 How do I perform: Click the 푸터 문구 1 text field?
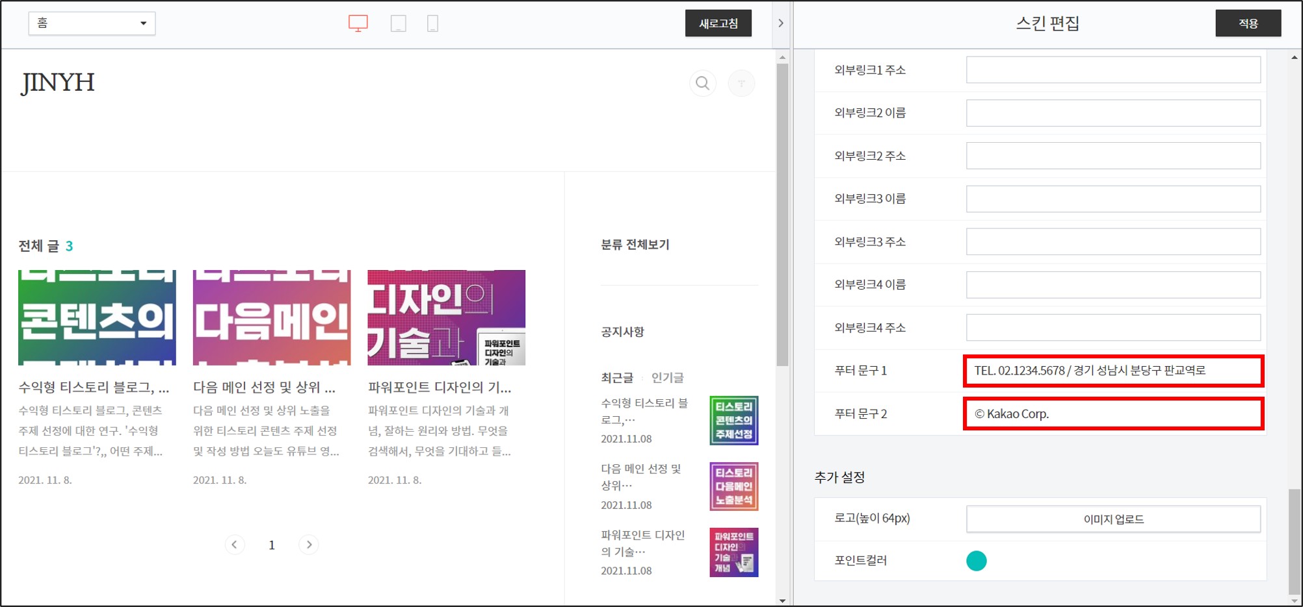click(1113, 371)
